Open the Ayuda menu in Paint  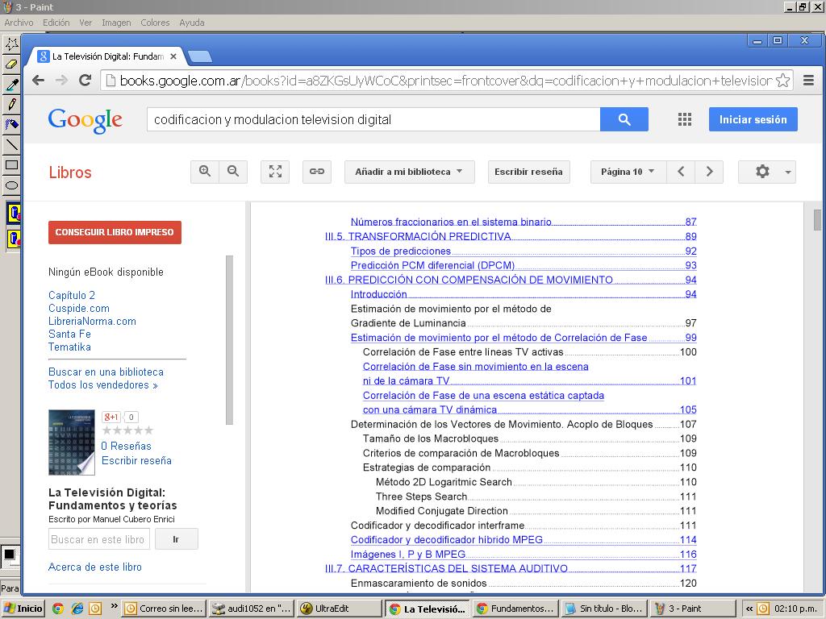pyautogui.click(x=192, y=23)
